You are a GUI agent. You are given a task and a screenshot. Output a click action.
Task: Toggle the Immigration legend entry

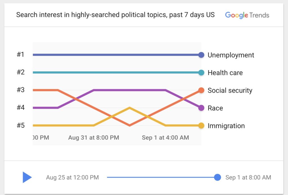click(226, 126)
